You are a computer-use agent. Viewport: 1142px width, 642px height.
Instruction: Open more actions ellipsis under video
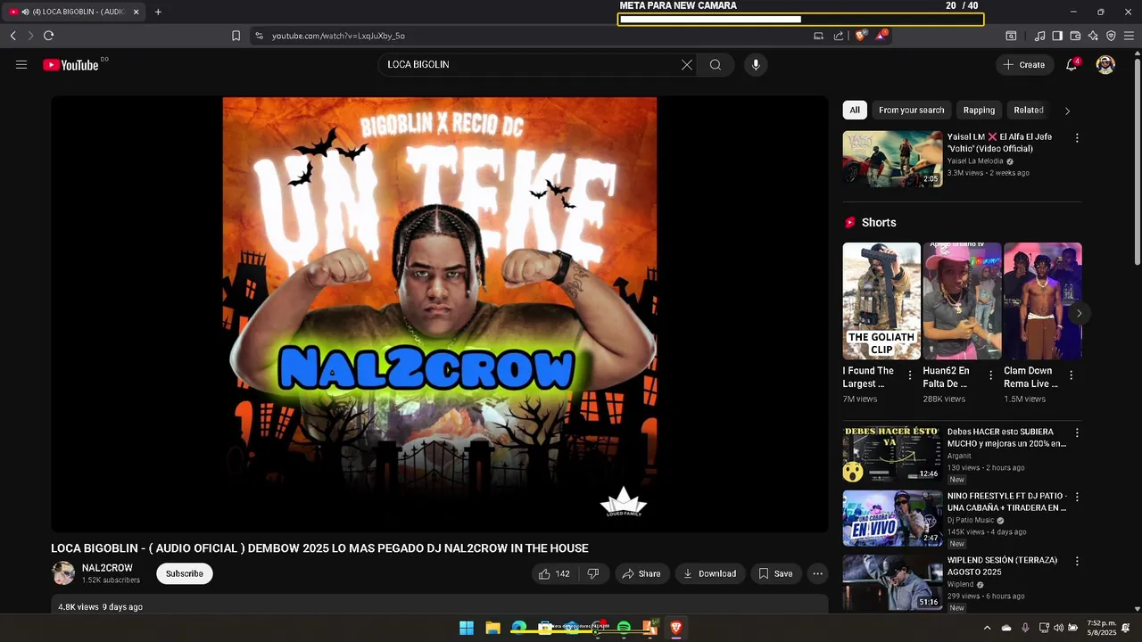tap(817, 573)
